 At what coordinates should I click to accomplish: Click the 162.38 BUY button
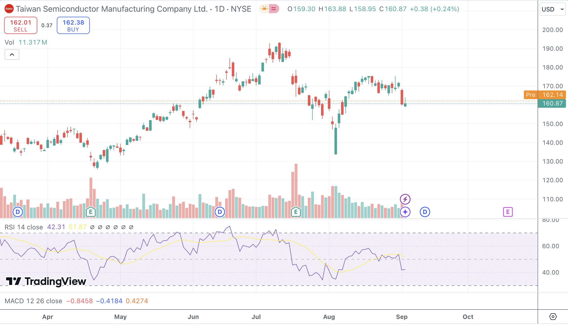pyautogui.click(x=73, y=25)
